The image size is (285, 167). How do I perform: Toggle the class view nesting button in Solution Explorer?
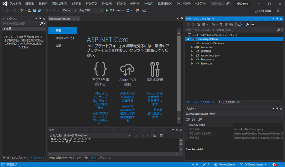pyautogui.click(x=238, y=24)
